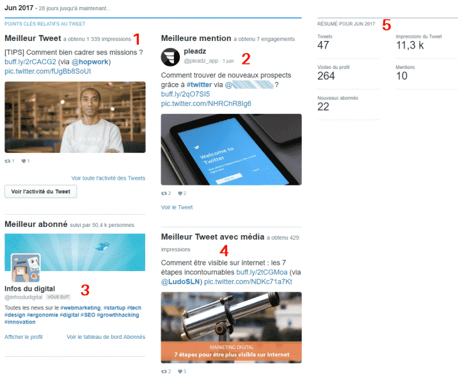The image size is (467, 381).
Task: Click the retweet icon under the pleadz mention
Action: pos(164,193)
